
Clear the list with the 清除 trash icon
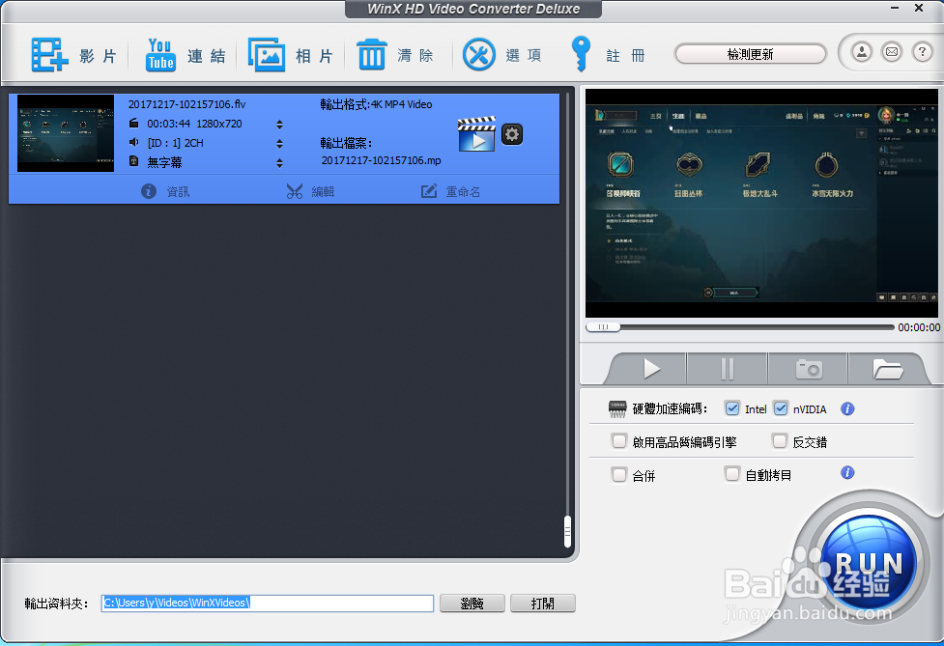371,55
